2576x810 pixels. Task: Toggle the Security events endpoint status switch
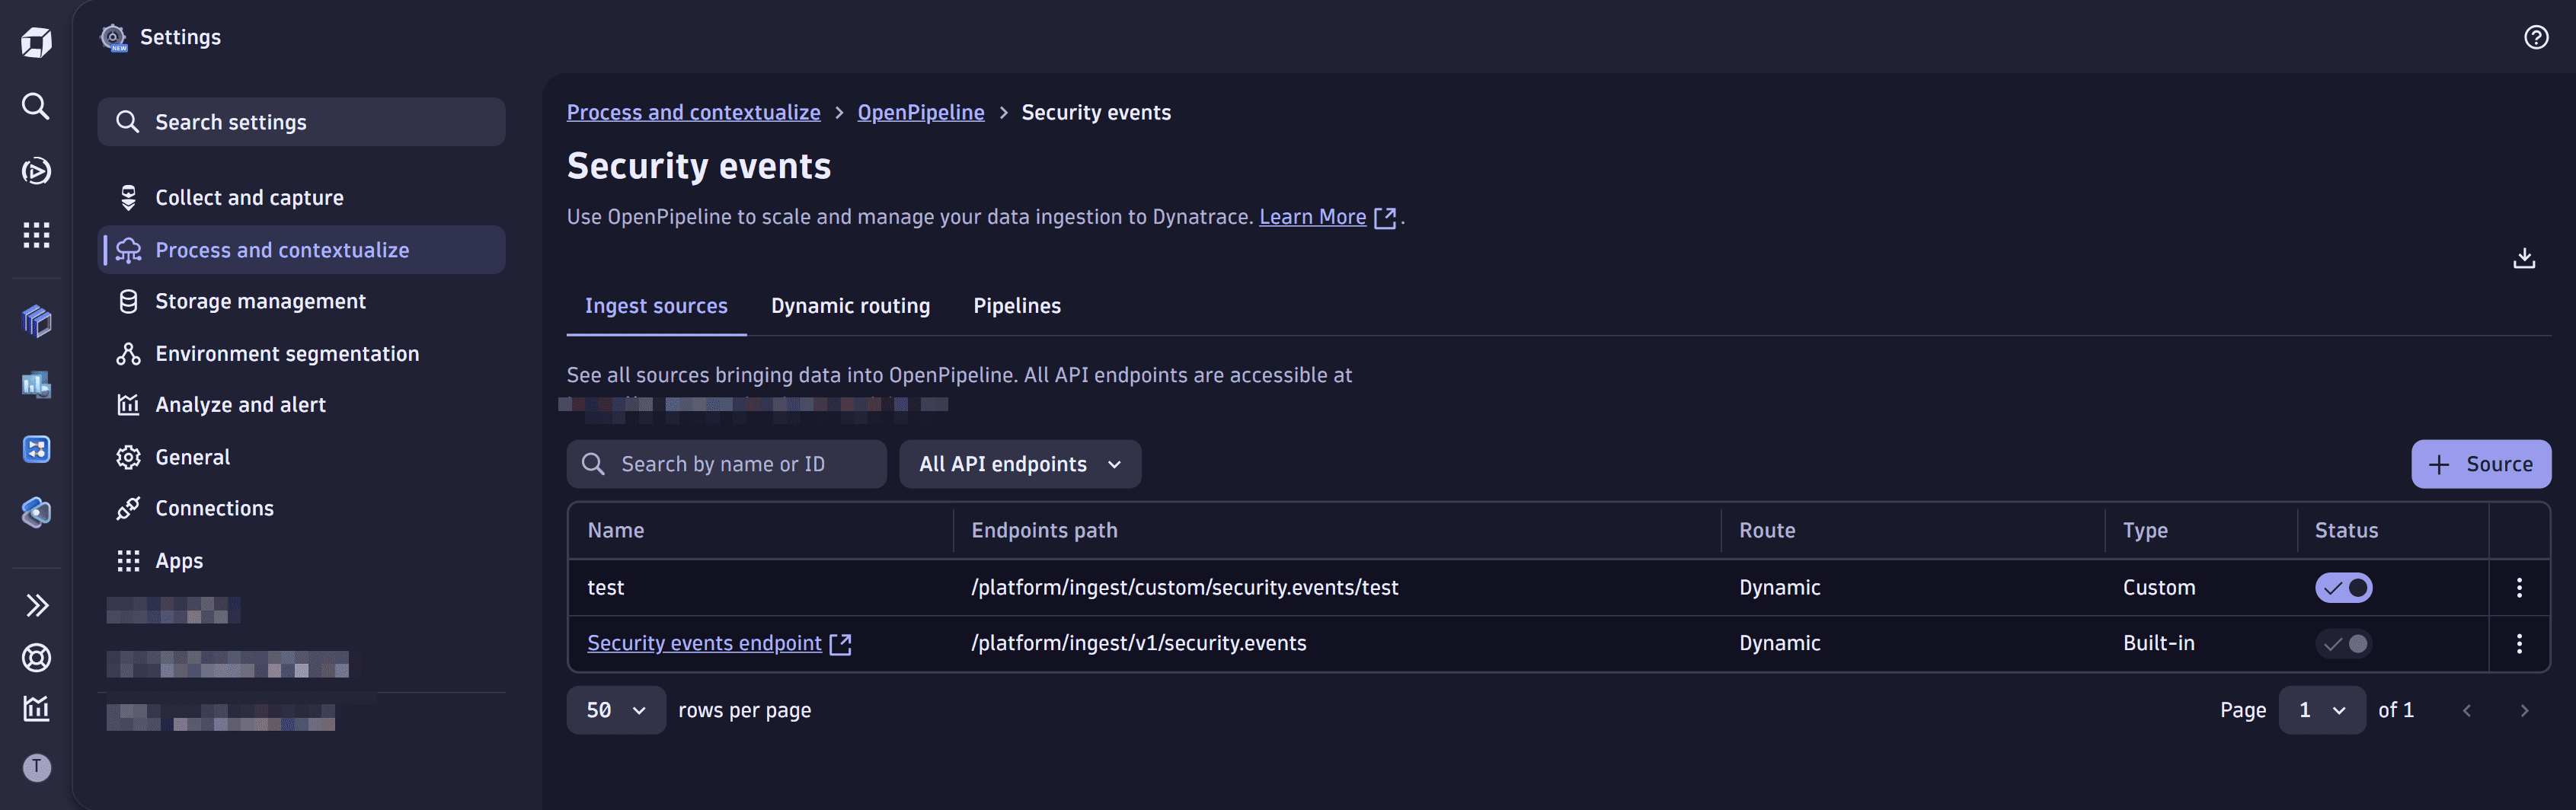(x=2343, y=643)
